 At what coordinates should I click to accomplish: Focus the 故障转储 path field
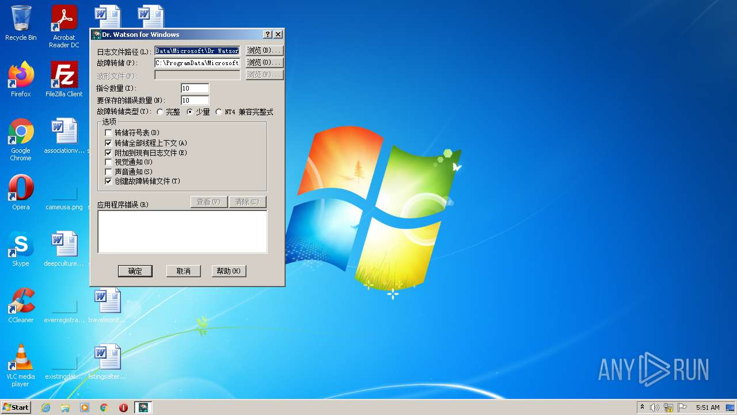[x=197, y=63]
